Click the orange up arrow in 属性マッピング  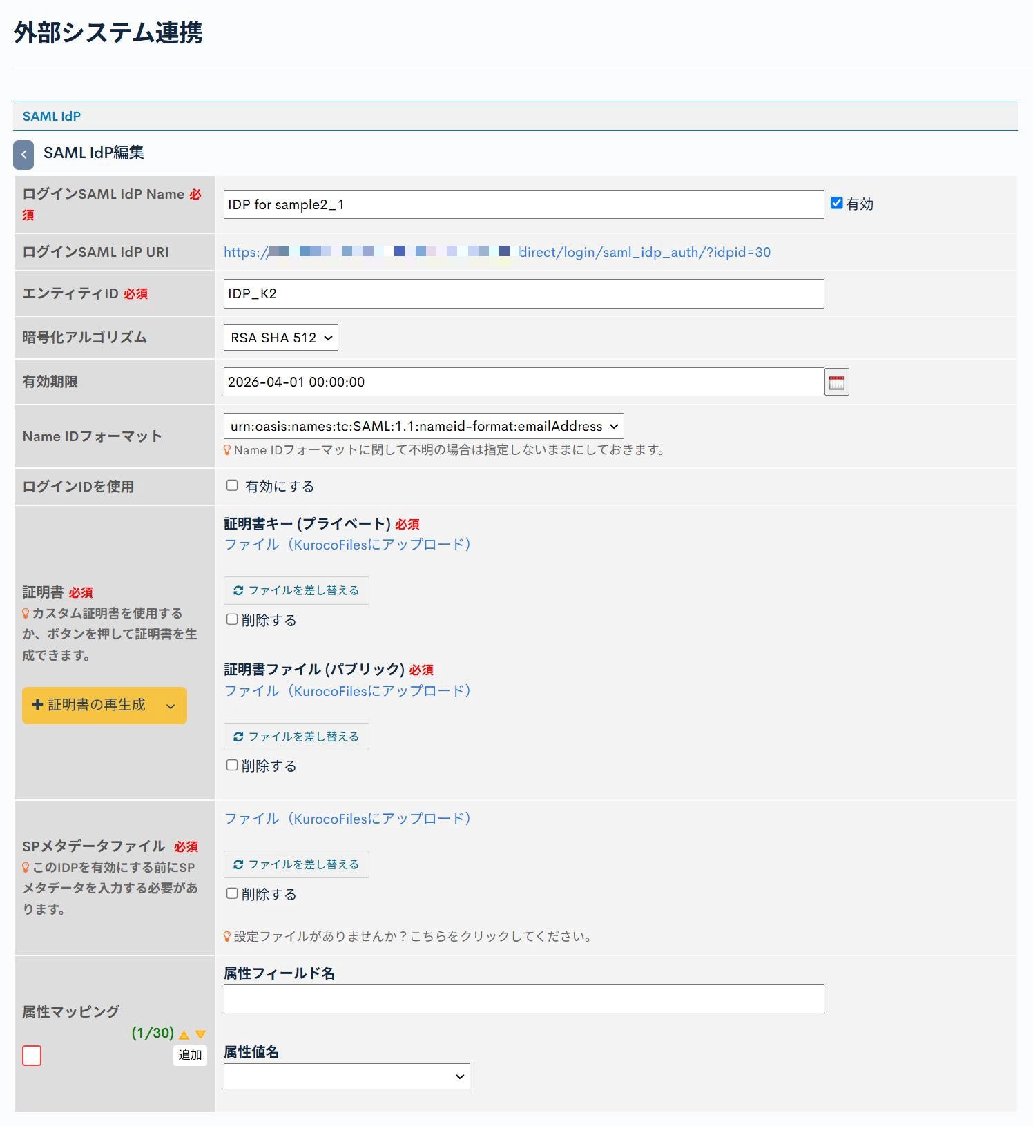(x=184, y=1035)
